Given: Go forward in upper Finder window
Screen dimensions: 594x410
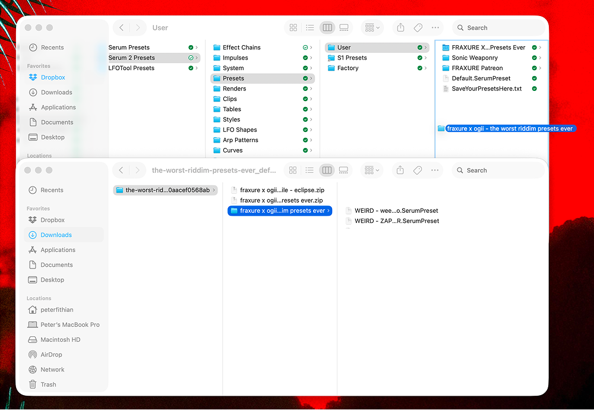Looking at the screenshot, I should [138, 28].
